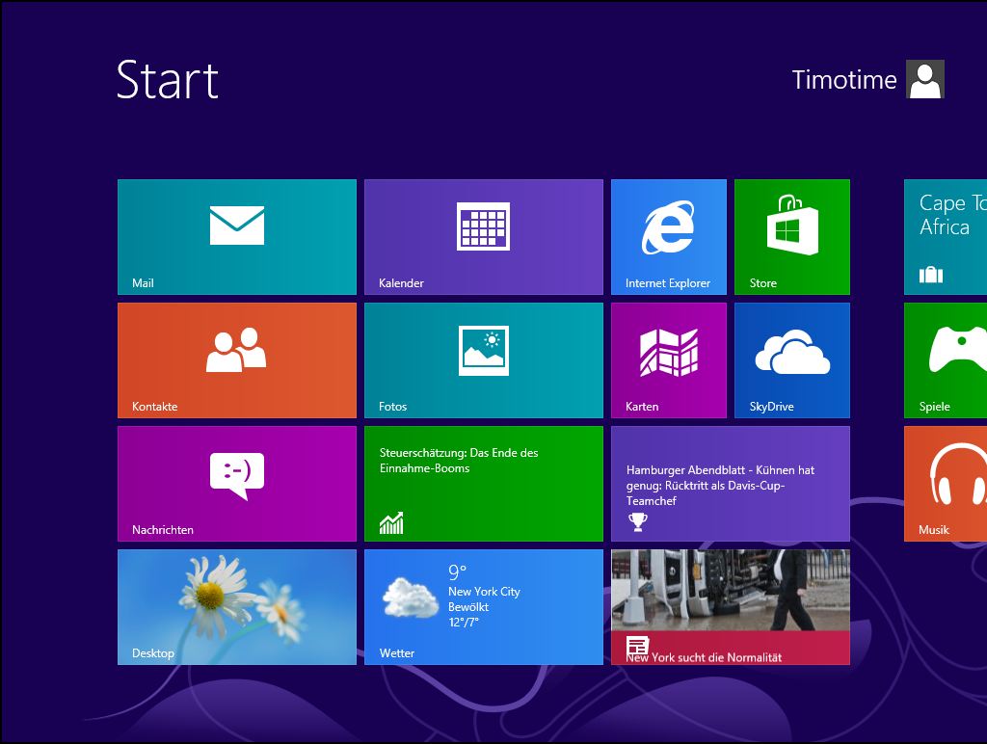Click the 'Kalender' tile label

[x=401, y=283]
